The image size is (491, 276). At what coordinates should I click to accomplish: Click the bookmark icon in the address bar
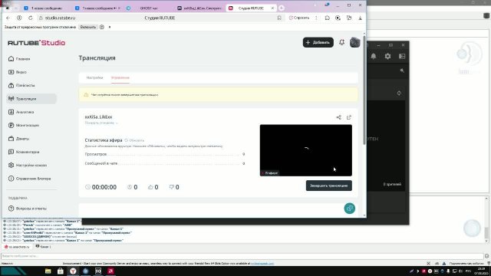pos(279,18)
